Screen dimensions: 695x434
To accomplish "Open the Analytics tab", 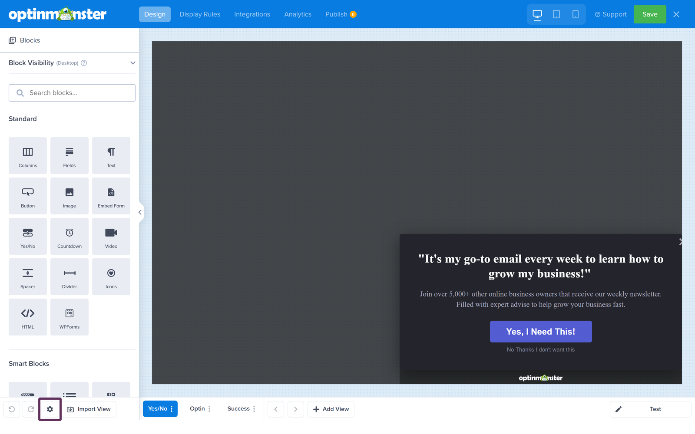I will (298, 14).
